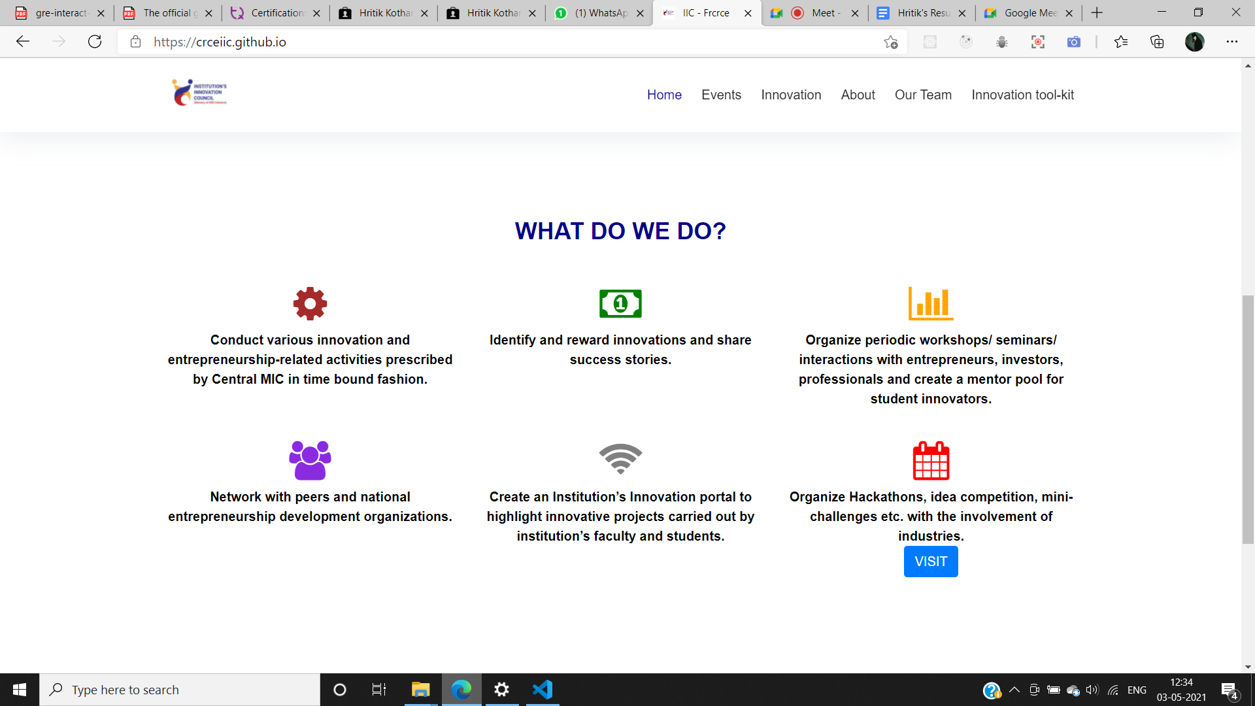Click the Institution's Innovation Council logo
1255x706 pixels.
[x=199, y=93]
